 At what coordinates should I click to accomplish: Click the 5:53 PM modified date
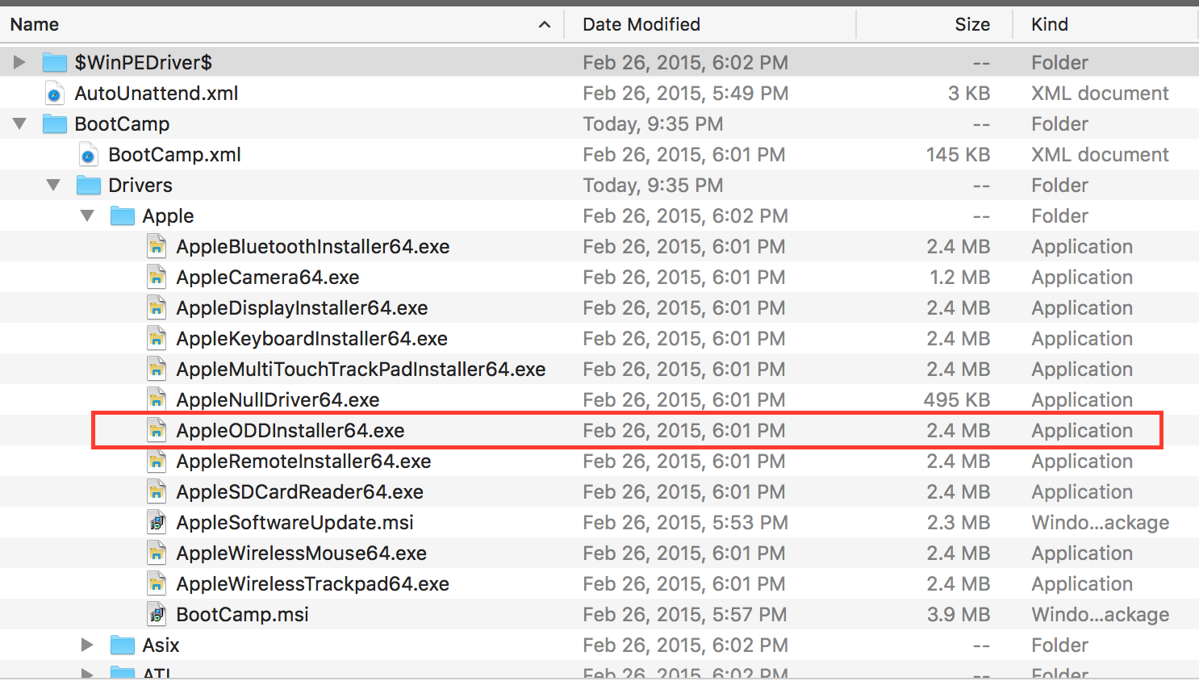(x=686, y=522)
